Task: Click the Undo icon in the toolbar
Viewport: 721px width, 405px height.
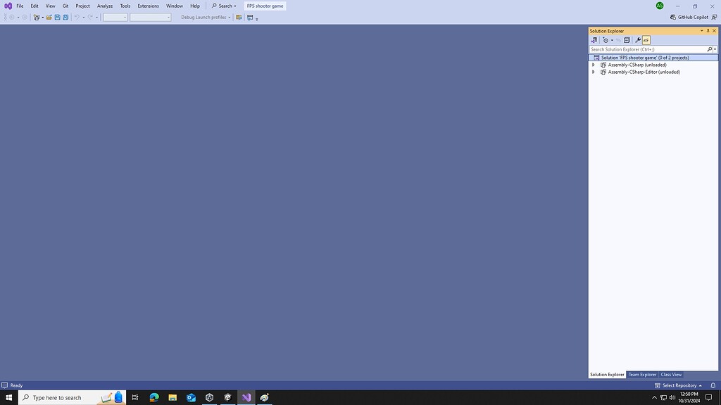Action: pos(77,17)
